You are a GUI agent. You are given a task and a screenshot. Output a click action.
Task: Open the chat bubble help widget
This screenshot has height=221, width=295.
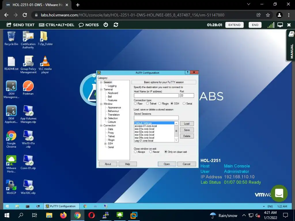tap(279, 193)
